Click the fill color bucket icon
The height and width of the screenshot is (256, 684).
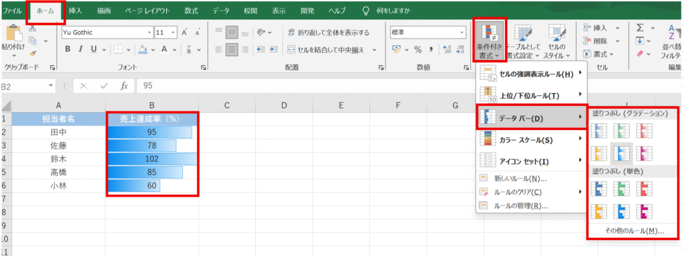[x=142, y=49]
